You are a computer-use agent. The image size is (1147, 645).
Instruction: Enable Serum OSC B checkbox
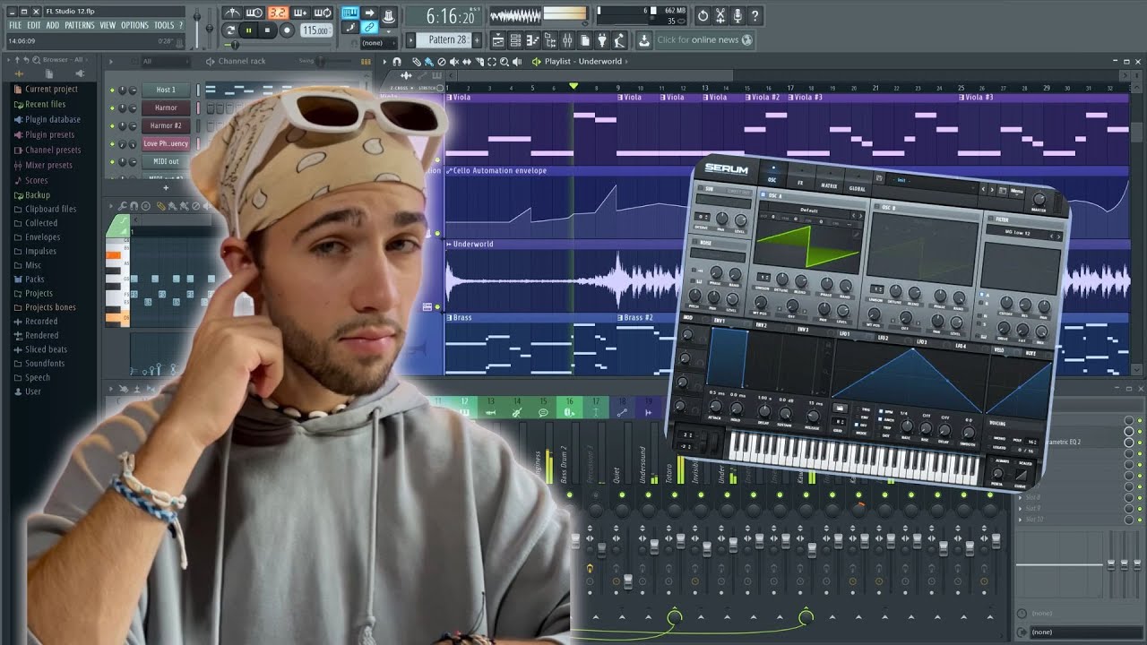pos(876,206)
